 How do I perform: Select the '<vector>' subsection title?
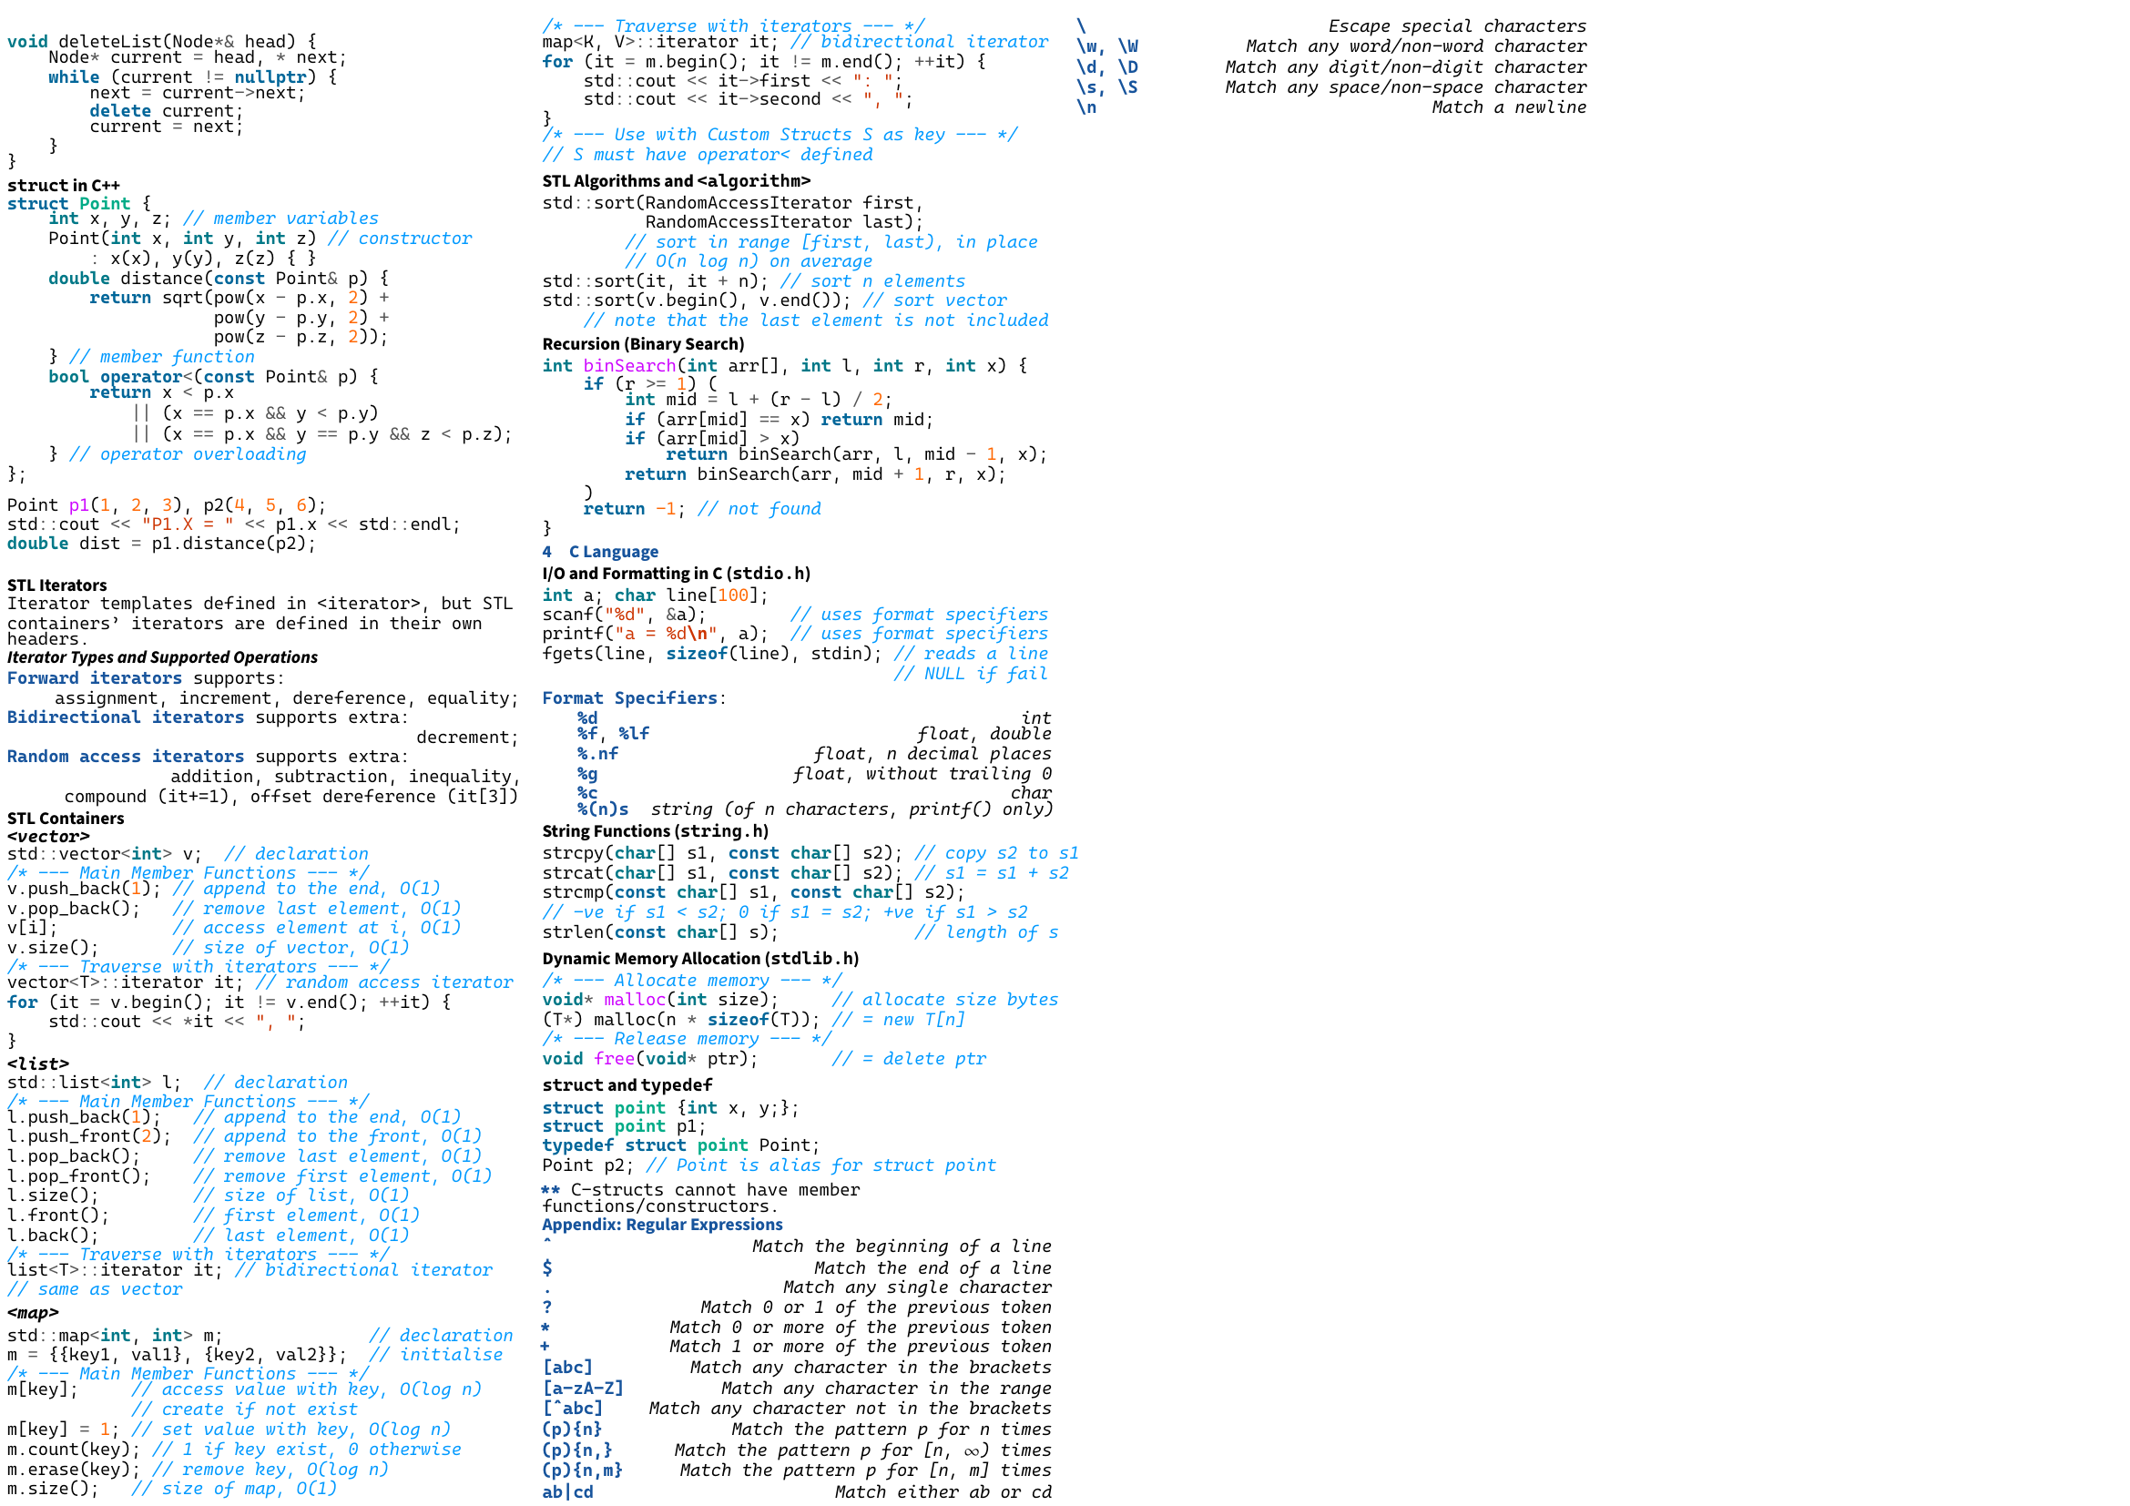point(47,837)
